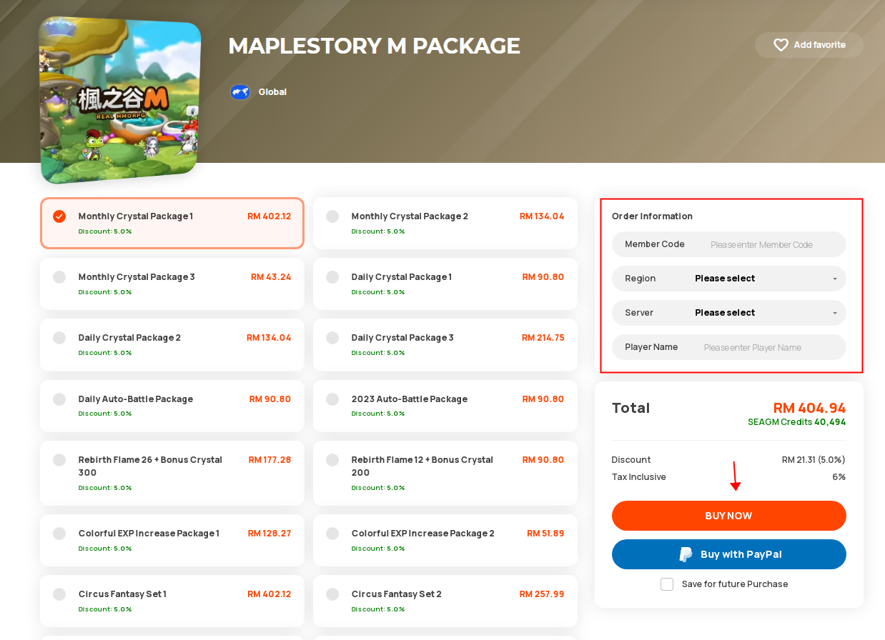Select 2023 Auto-Battle Package radio button

coord(332,399)
